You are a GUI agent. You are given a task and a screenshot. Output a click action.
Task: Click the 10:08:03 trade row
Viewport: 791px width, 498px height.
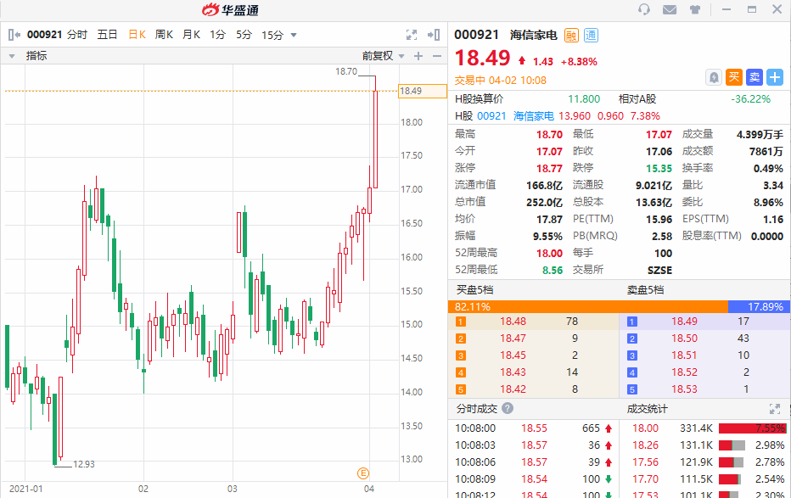(534, 445)
